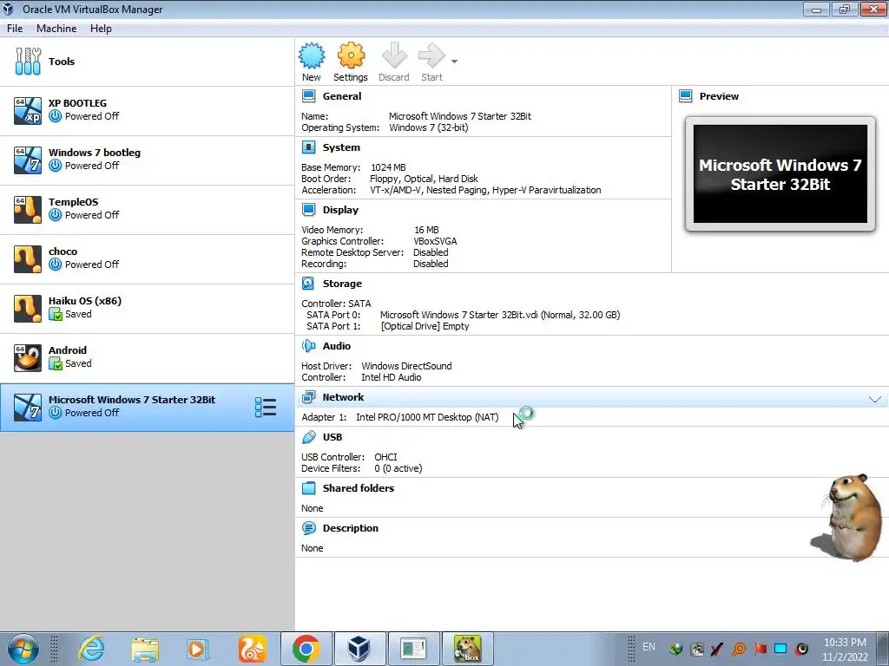Click the General monitor icon

(308, 96)
